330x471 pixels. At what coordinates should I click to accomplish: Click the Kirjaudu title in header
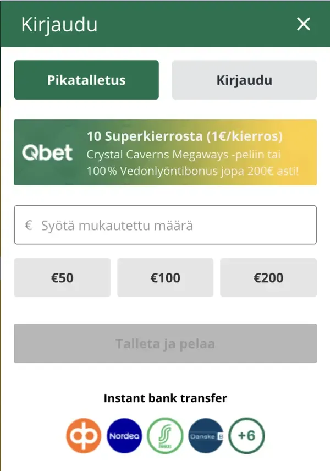(x=59, y=25)
